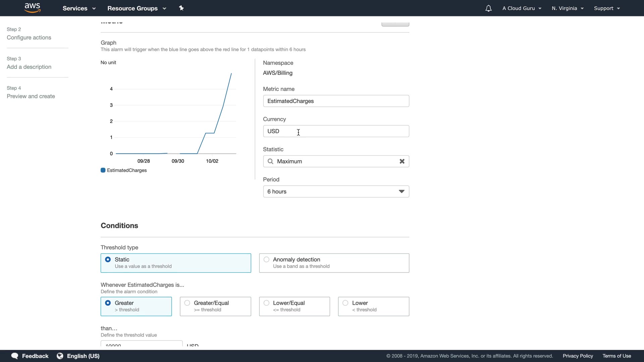Screen dimensions: 644x362
Task: Choose the Lower/Equal condition
Action: coord(266,303)
